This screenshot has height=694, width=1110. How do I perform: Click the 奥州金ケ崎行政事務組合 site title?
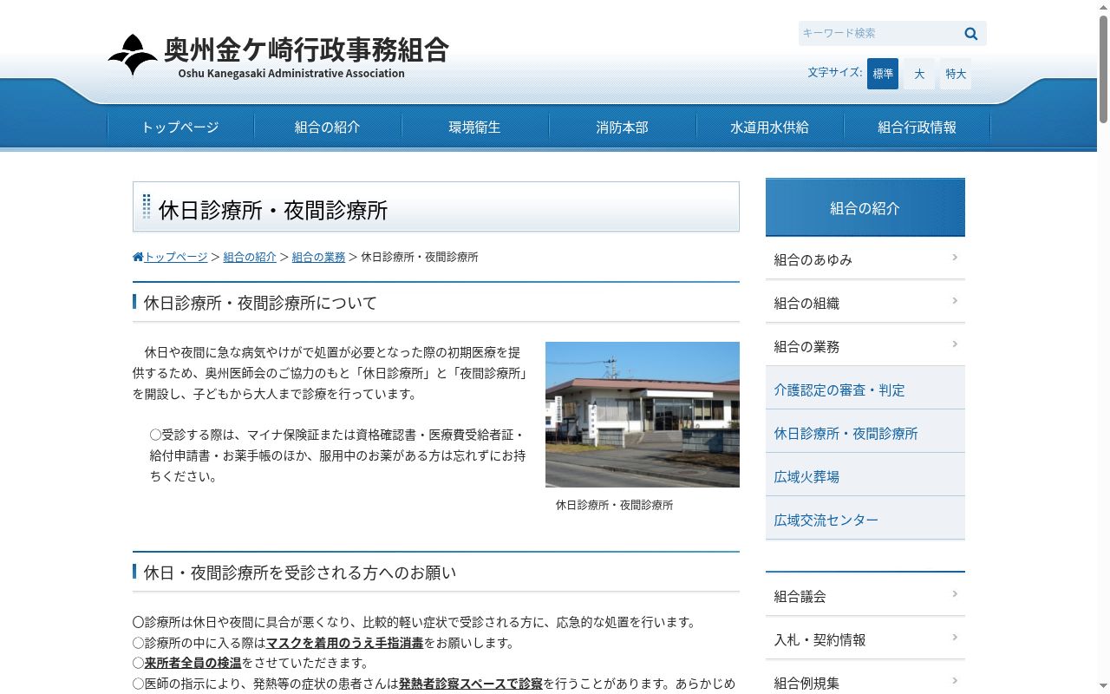pos(306,49)
